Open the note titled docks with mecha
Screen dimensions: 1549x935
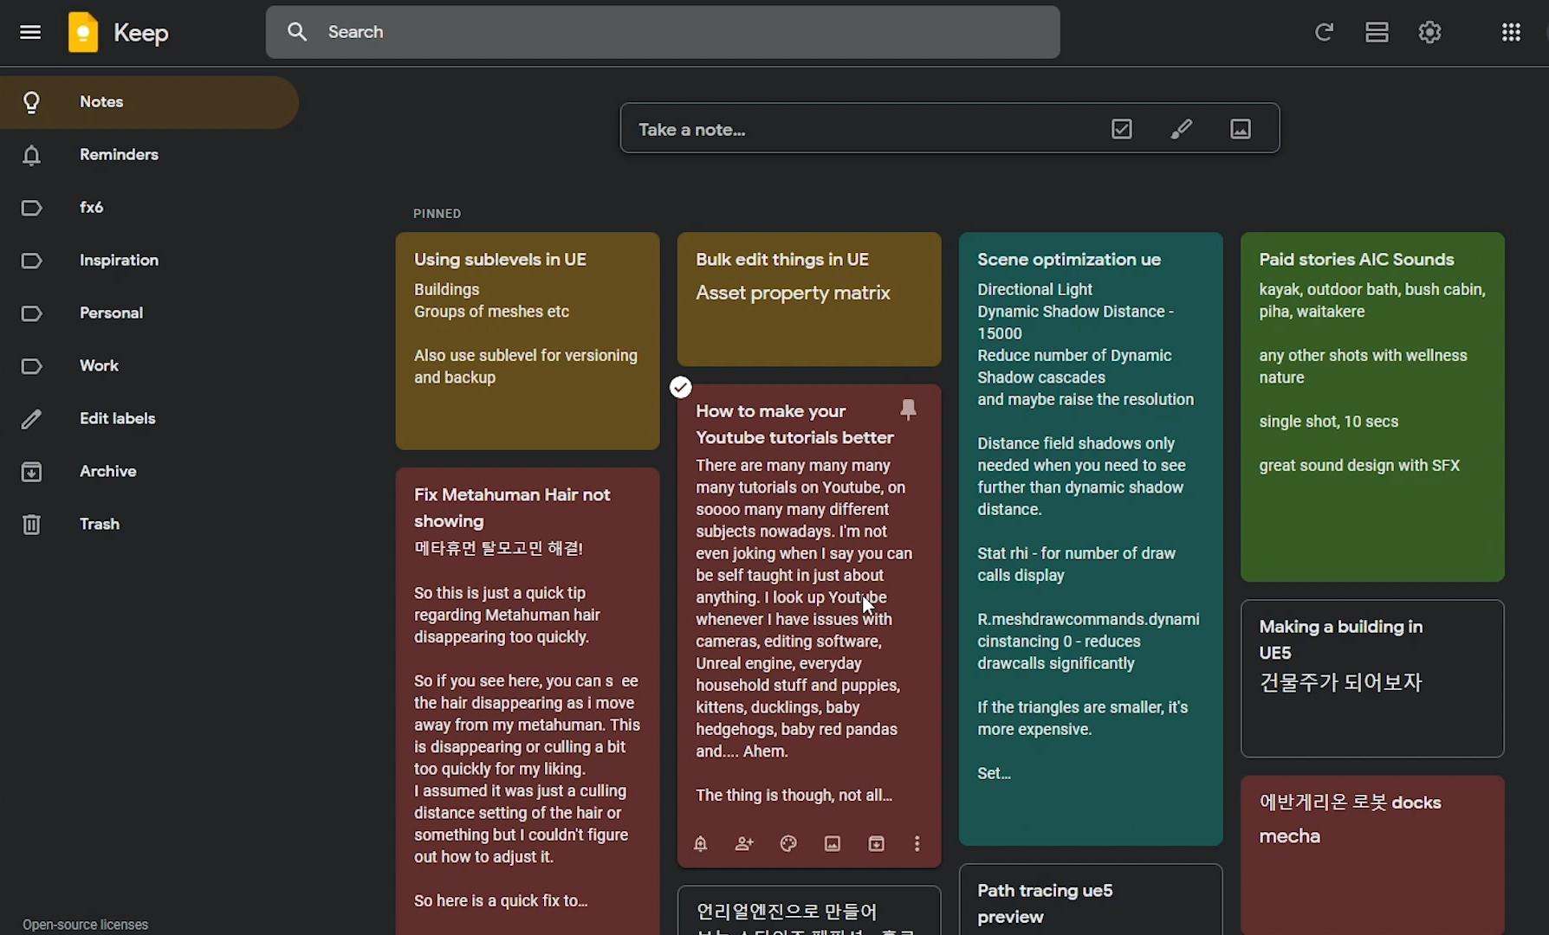[x=1372, y=855]
